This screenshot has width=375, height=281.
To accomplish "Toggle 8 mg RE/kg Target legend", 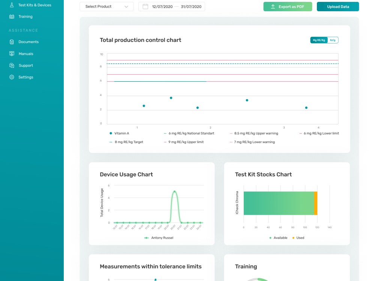I will coord(126,142).
